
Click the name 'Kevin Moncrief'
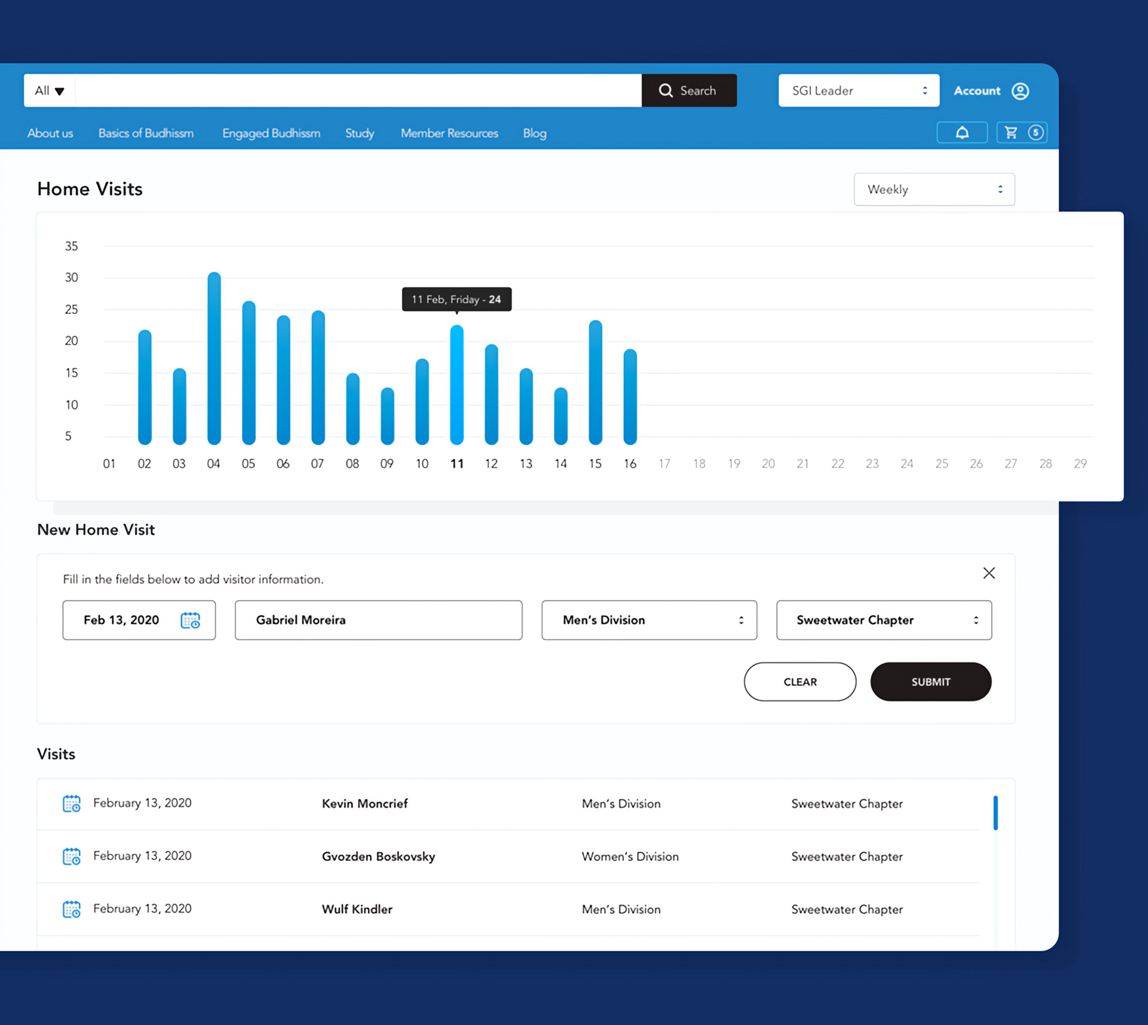click(x=364, y=804)
